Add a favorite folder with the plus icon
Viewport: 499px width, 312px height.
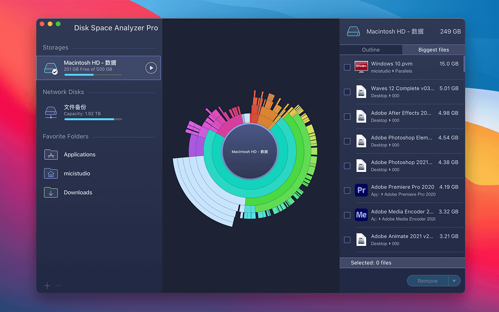coord(47,285)
